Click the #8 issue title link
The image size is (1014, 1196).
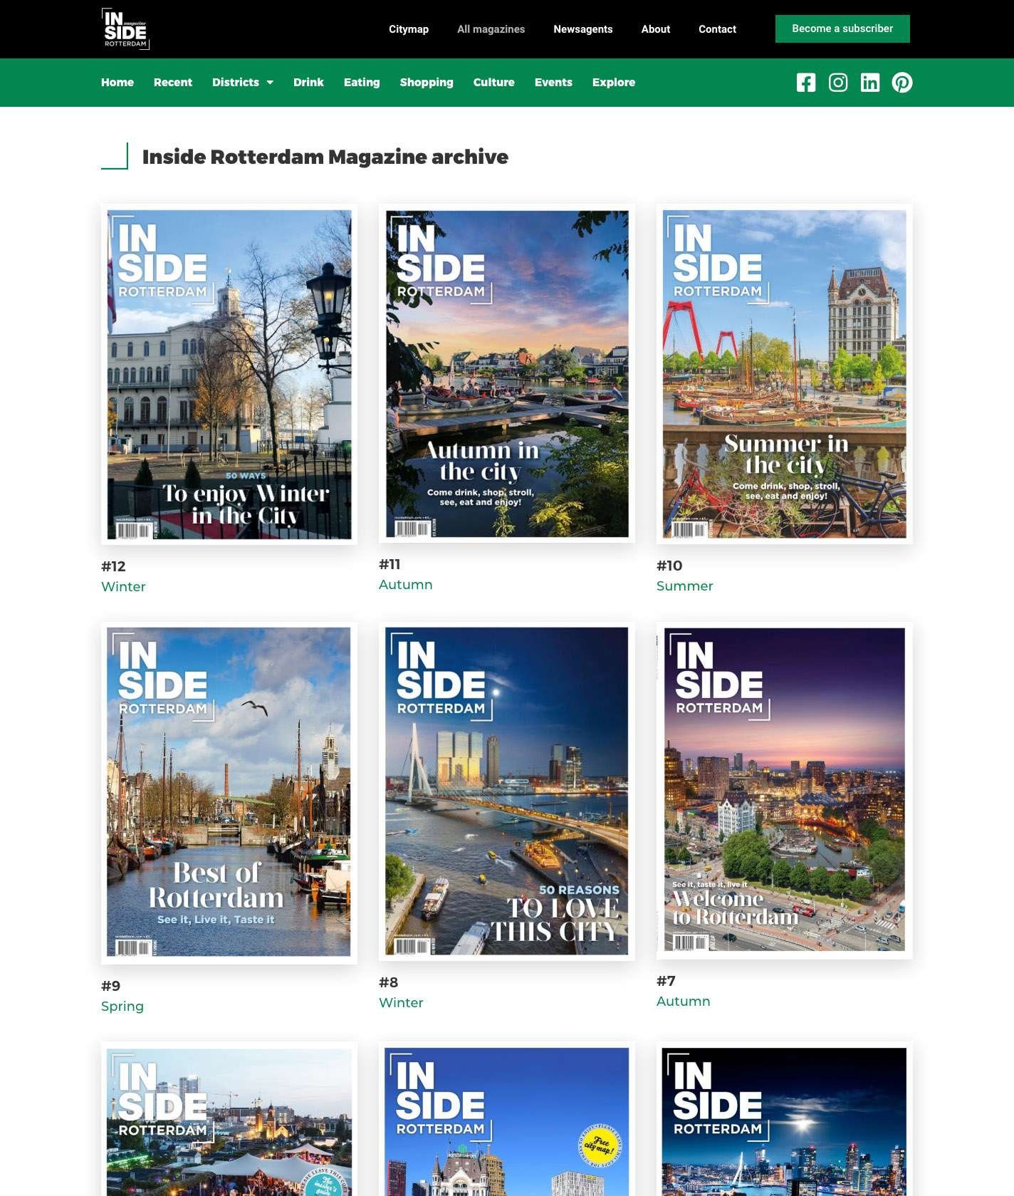pyautogui.click(x=388, y=982)
